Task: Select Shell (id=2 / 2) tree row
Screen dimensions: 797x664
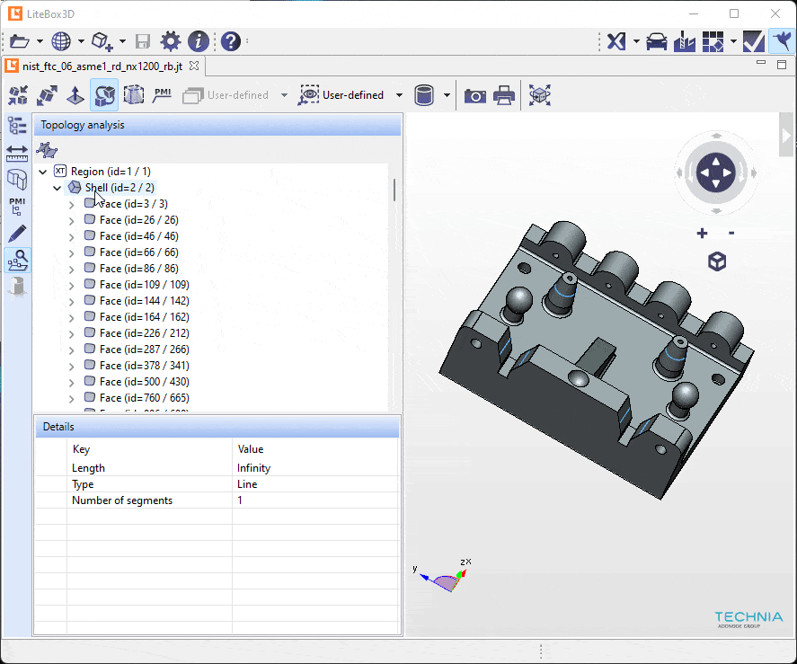Action: 120,188
